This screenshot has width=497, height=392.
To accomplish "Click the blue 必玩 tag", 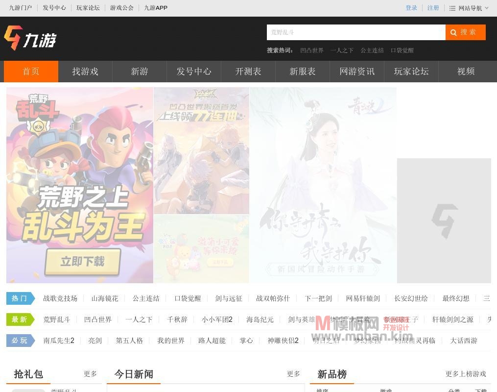I will (20, 341).
